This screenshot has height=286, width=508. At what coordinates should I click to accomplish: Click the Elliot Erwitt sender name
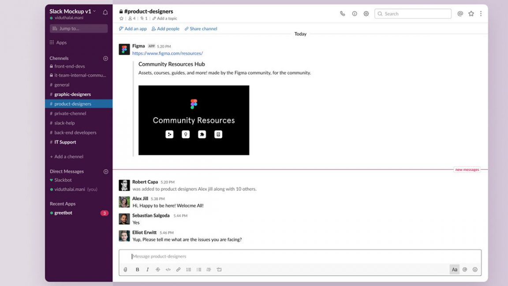click(144, 233)
